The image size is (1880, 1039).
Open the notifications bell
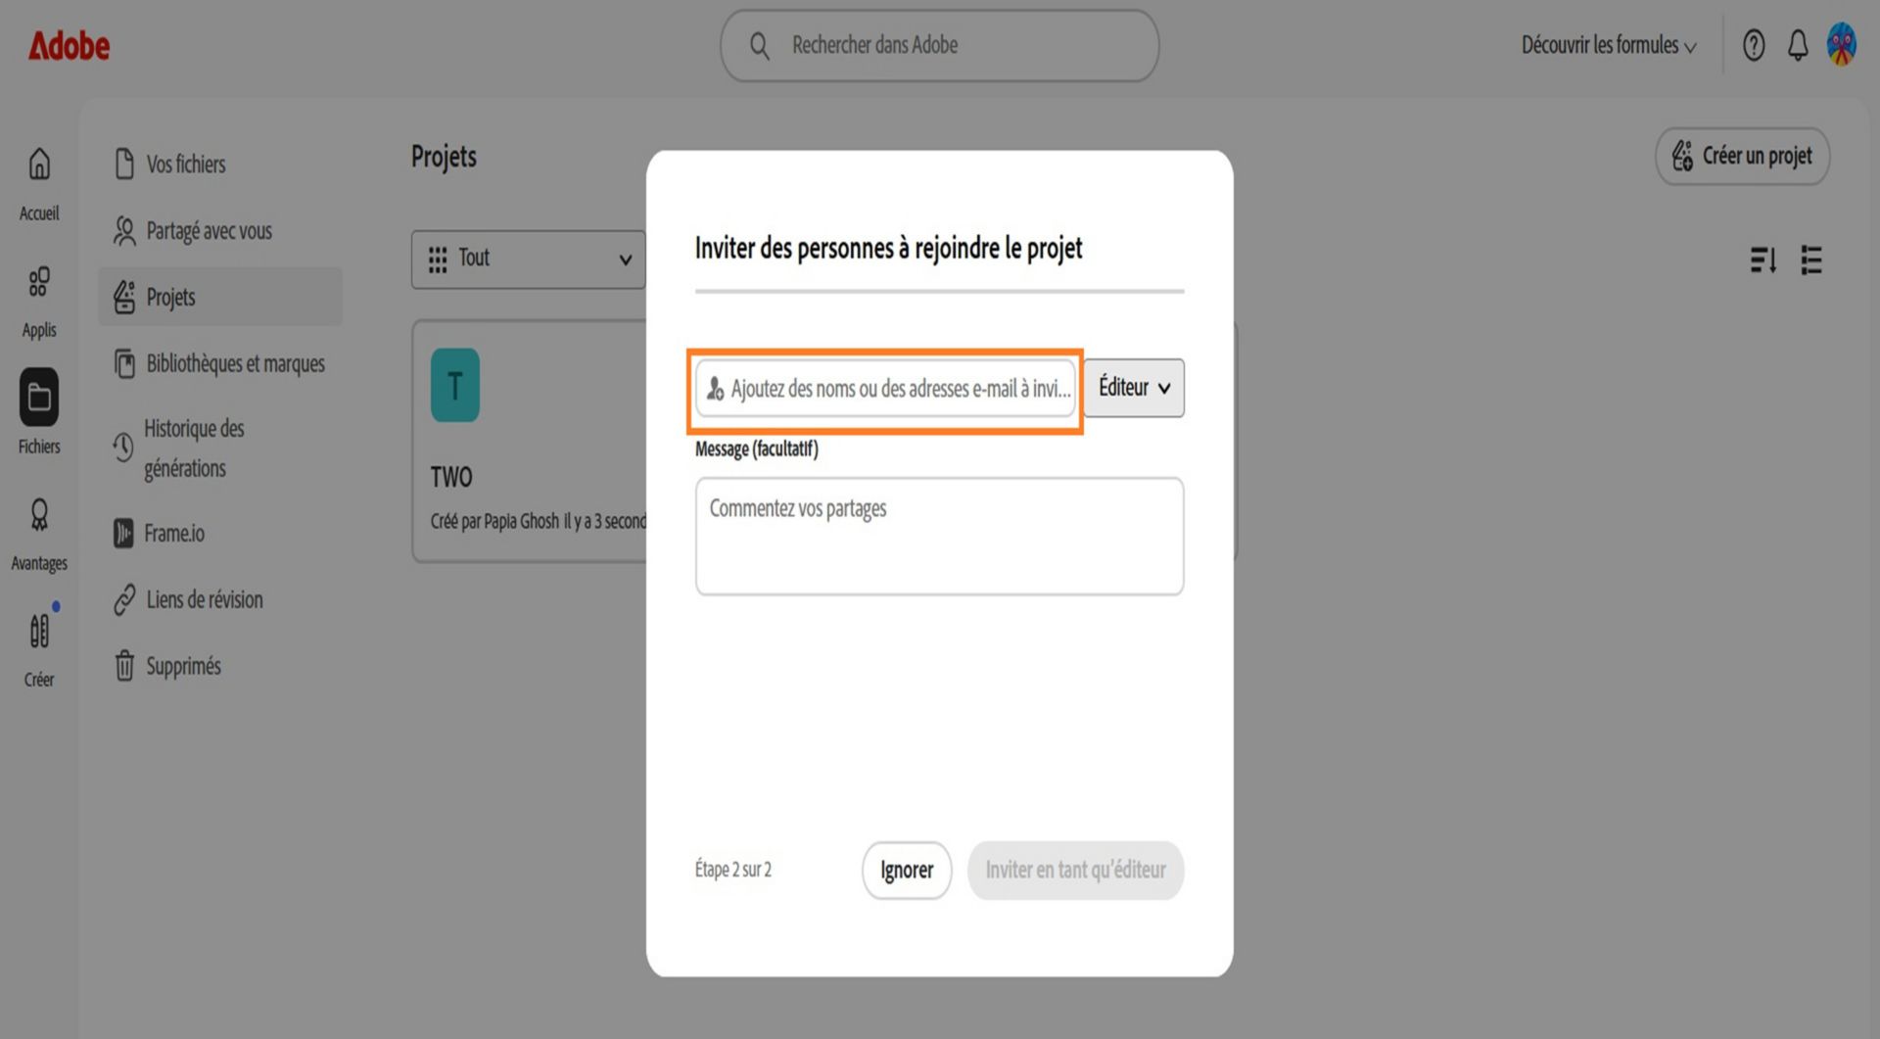point(1798,45)
